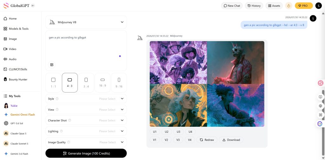Open Audio section in sidebar
Viewport: 325px width, 160px height.
10,59
